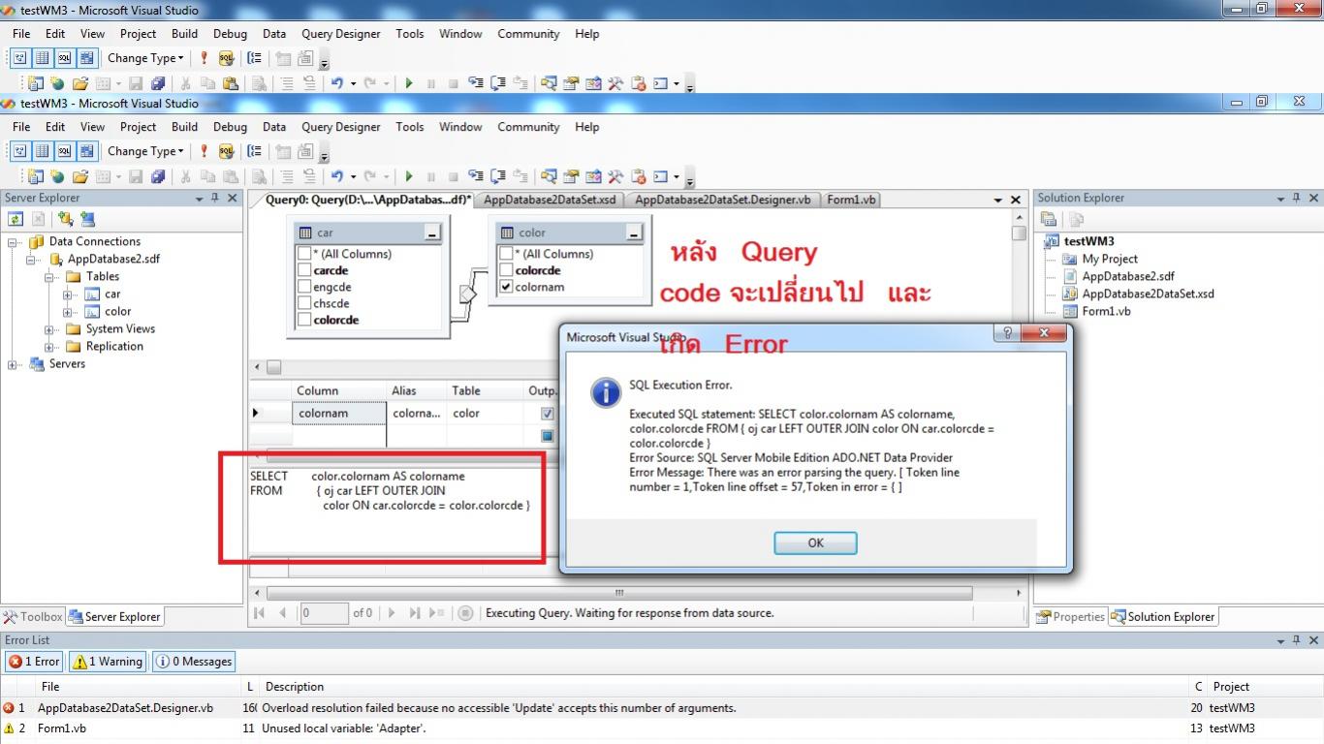Viewport: 1324px width, 744px height.
Task: Click Refresh icon in Server Explorer
Action: [16, 219]
